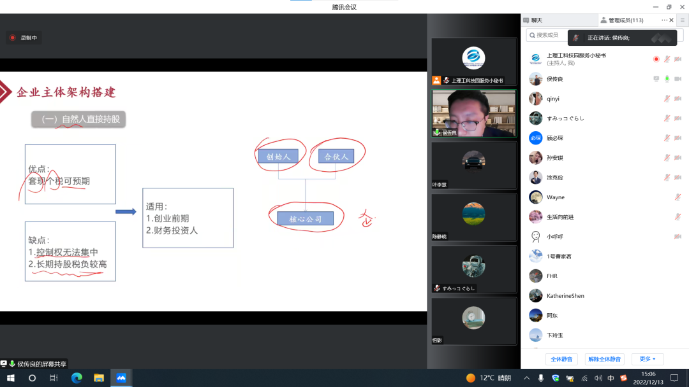Screen dimensions: 689x387
Task: Click the screen-sharing icon beside 侯传良
Action: (656, 79)
